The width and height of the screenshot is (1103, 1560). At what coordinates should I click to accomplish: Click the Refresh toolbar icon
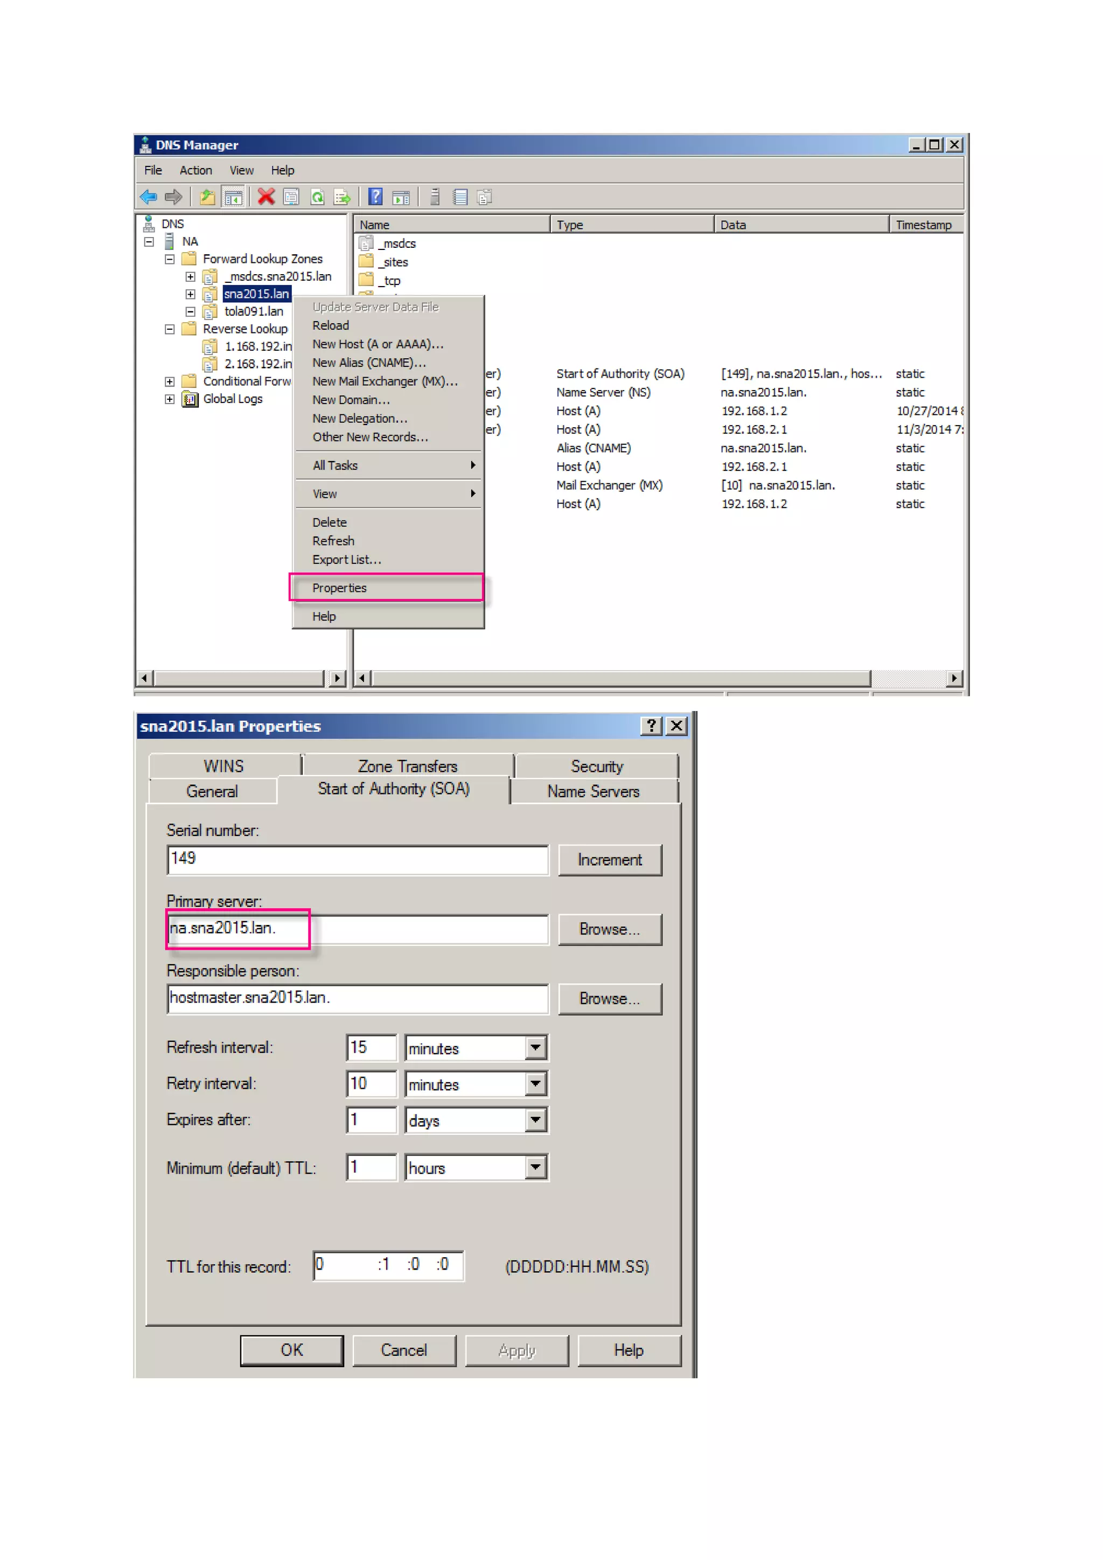pyautogui.click(x=317, y=197)
